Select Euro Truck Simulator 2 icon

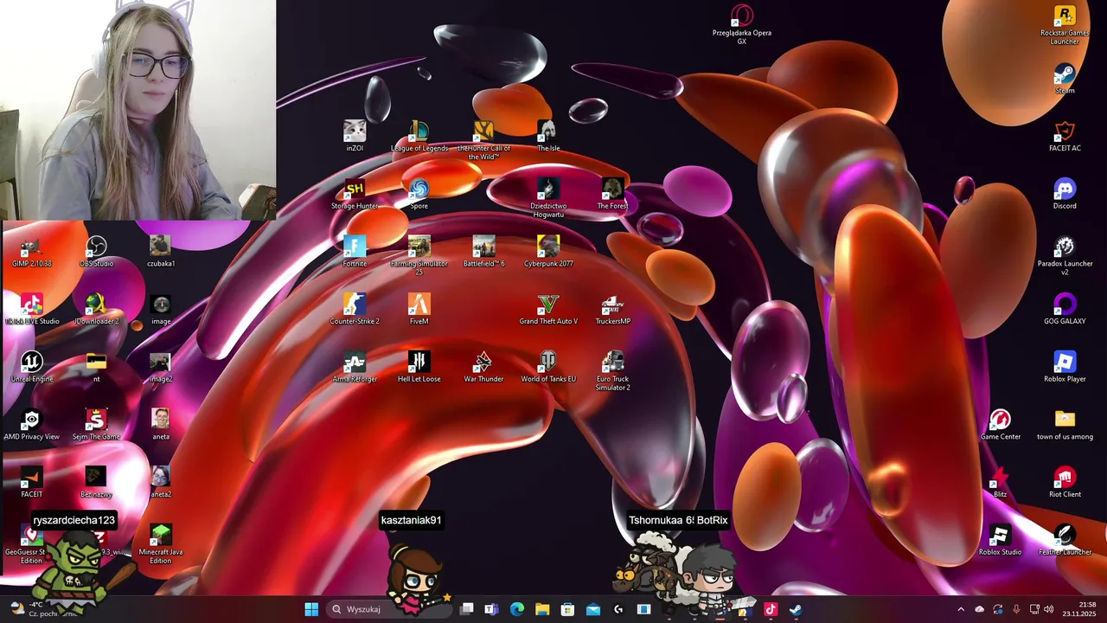pos(612,371)
